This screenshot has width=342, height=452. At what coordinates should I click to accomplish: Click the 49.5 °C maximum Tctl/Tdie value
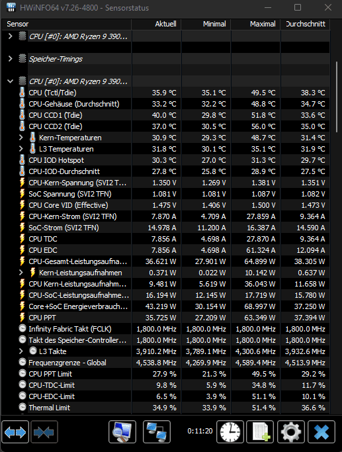click(x=263, y=93)
